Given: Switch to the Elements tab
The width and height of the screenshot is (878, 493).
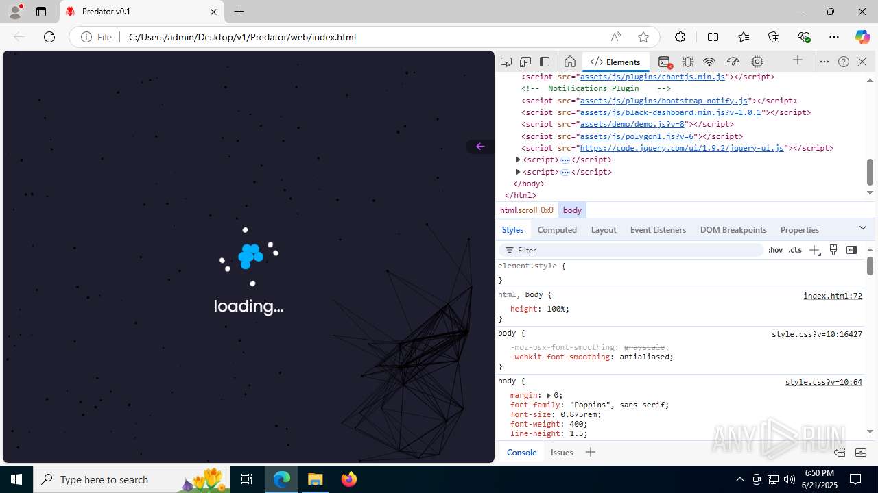Looking at the screenshot, I should point(615,62).
